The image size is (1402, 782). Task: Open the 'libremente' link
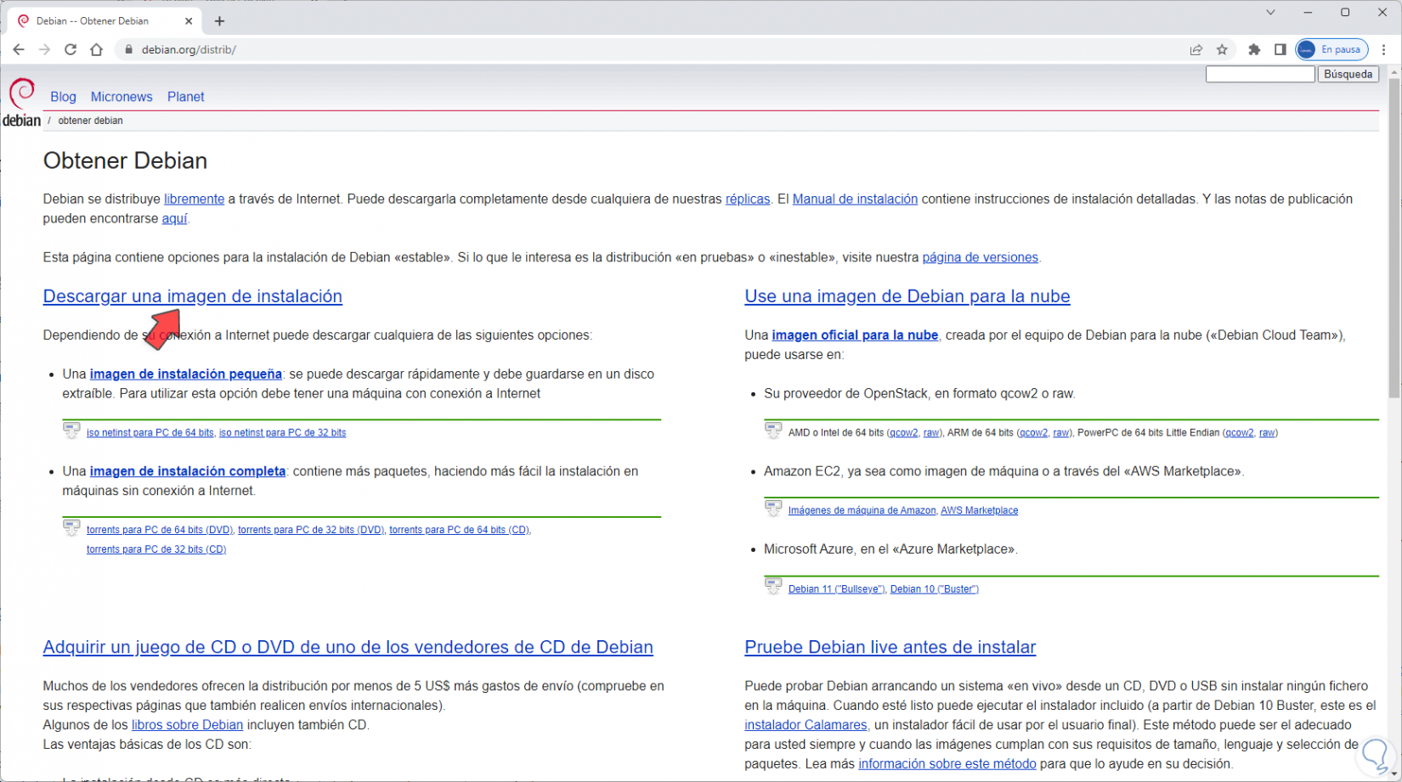tap(194, 199)
